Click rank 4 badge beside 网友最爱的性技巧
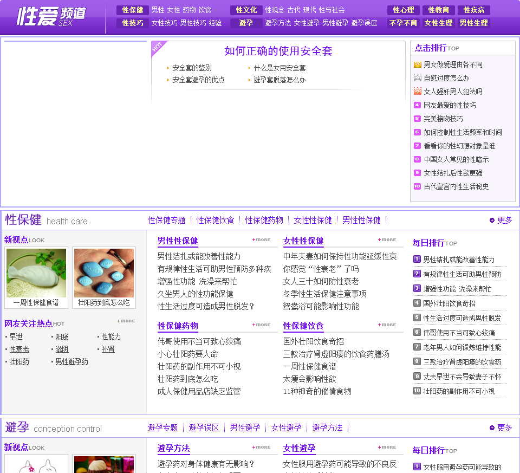Image resolution: width=520 pixels, height=473 pixels. (x=417, y=105)
